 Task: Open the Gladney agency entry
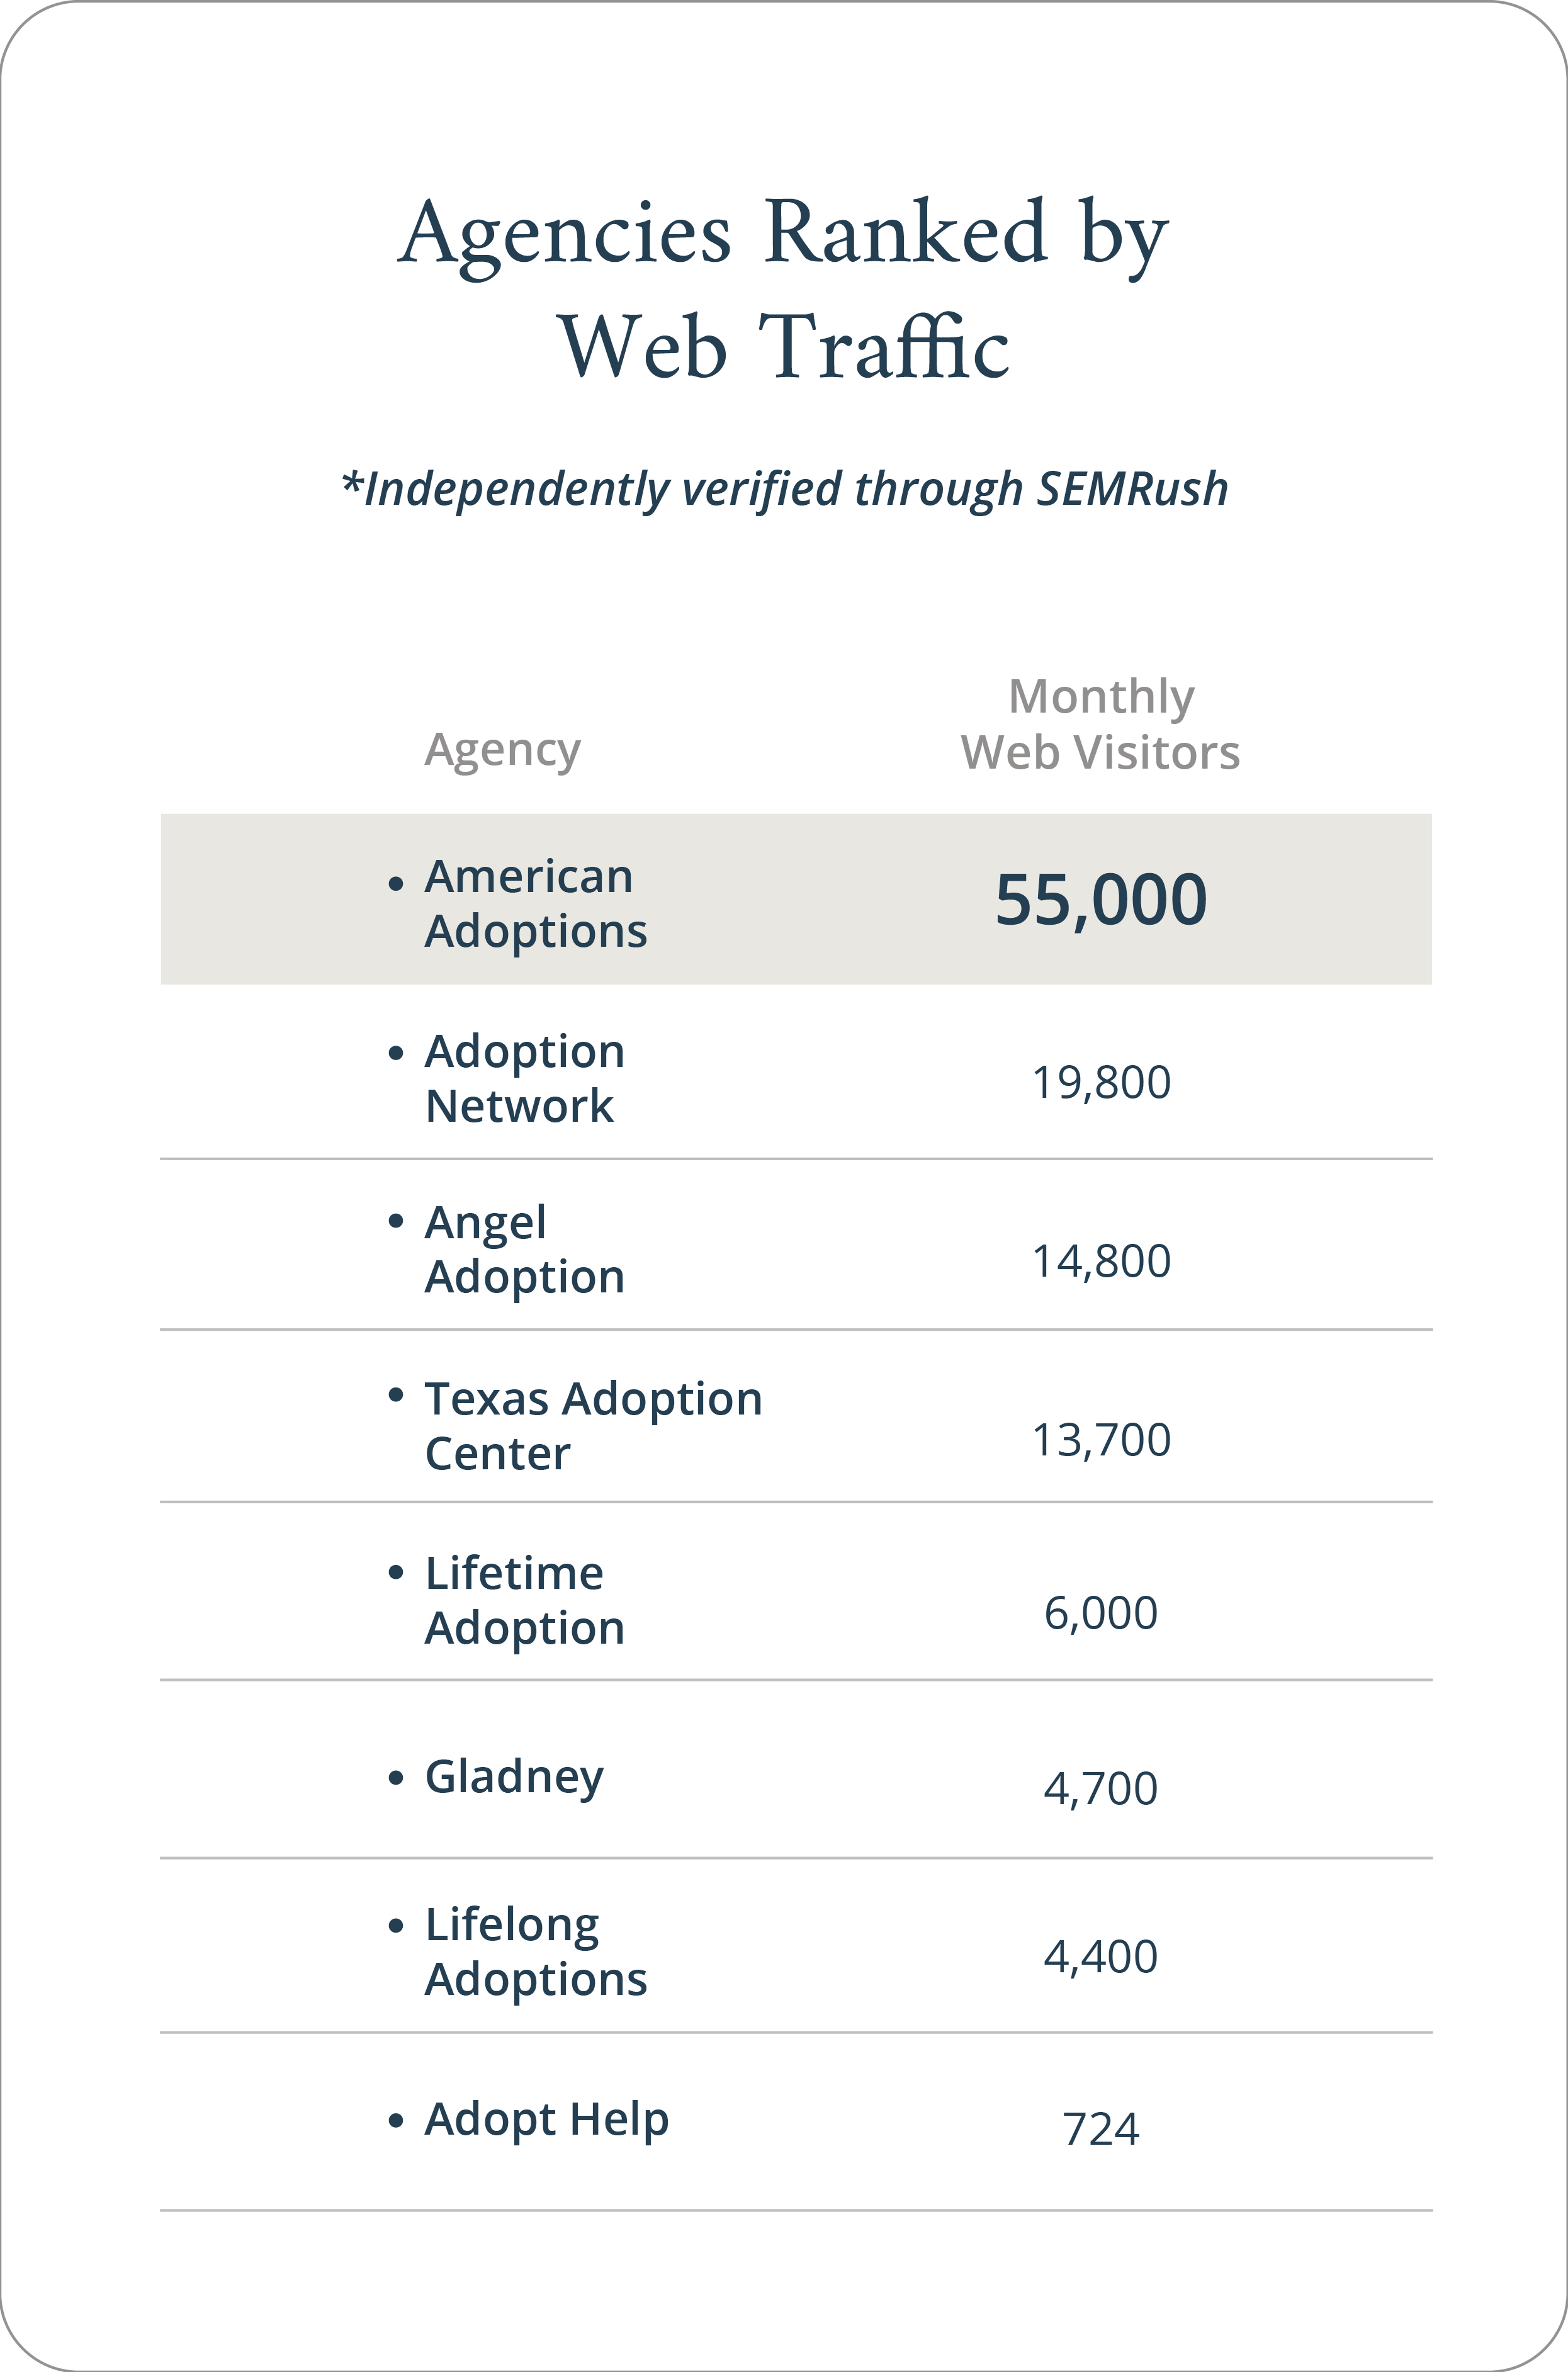514,1777
